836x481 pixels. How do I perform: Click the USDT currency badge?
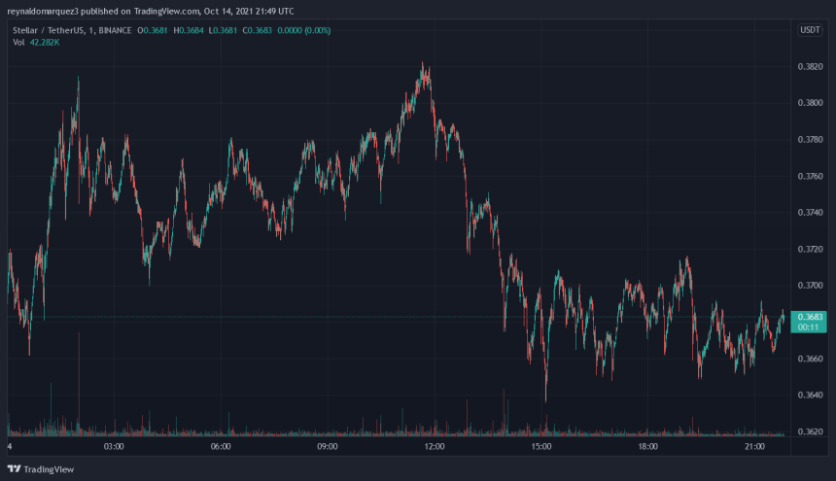[x=809, y=30]
